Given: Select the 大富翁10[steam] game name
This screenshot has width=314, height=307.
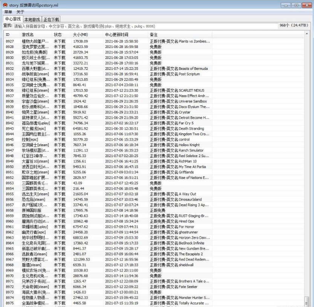Looking at the screenshot, I should pyautogui.click(x=35, y=161).
